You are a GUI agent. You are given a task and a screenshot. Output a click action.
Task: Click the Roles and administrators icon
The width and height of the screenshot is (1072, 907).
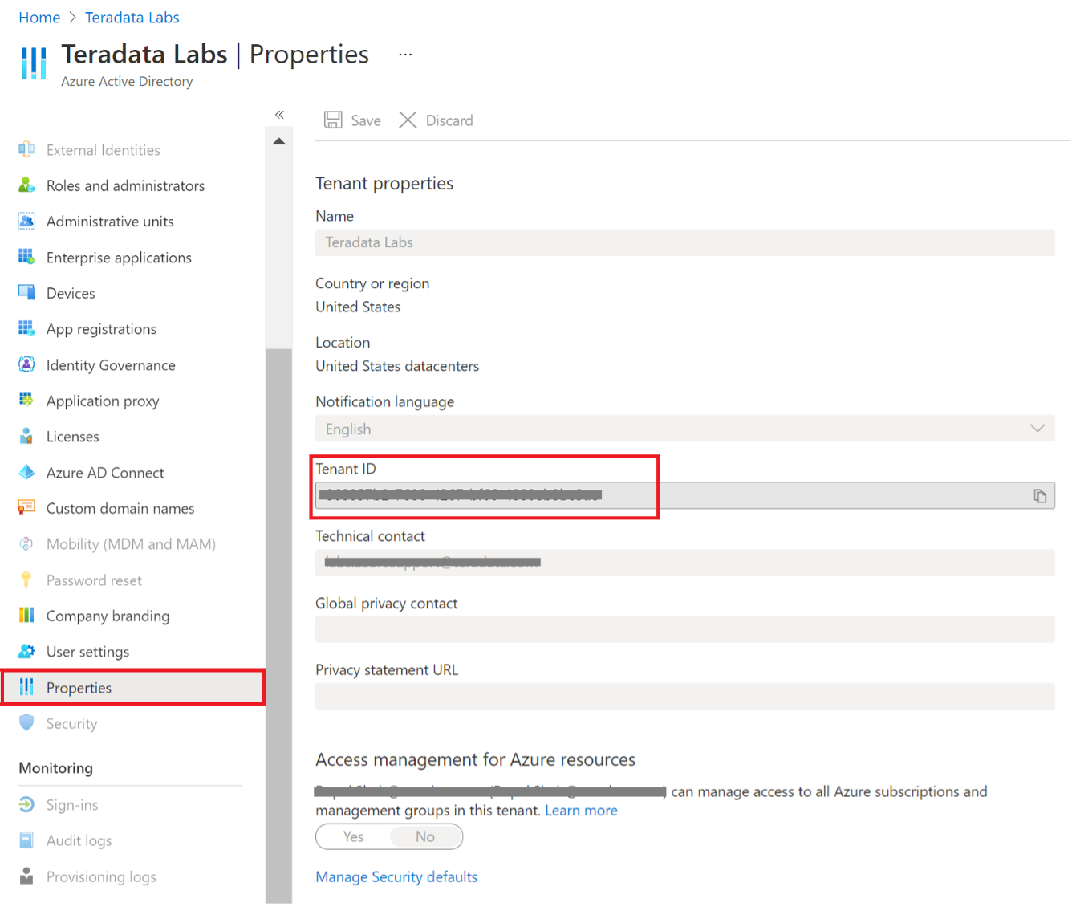pyautogui.click(x=26, y=185)
